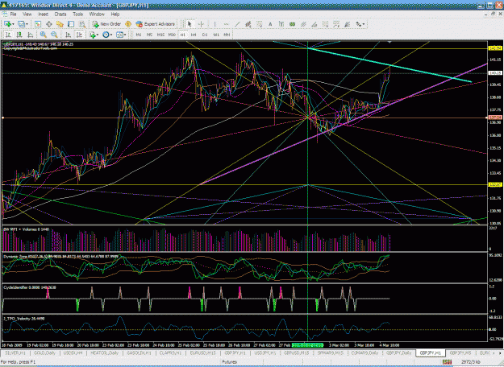The width and height of the screenshot is (504, 367).
Task: Open the Profiles icon
Action: (21, 24)
